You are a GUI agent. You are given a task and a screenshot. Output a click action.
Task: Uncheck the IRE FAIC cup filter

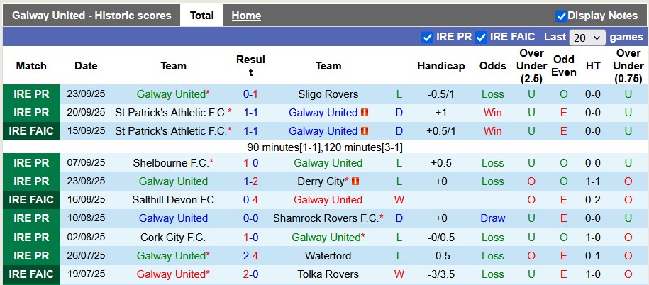click(x=481, y=37)
